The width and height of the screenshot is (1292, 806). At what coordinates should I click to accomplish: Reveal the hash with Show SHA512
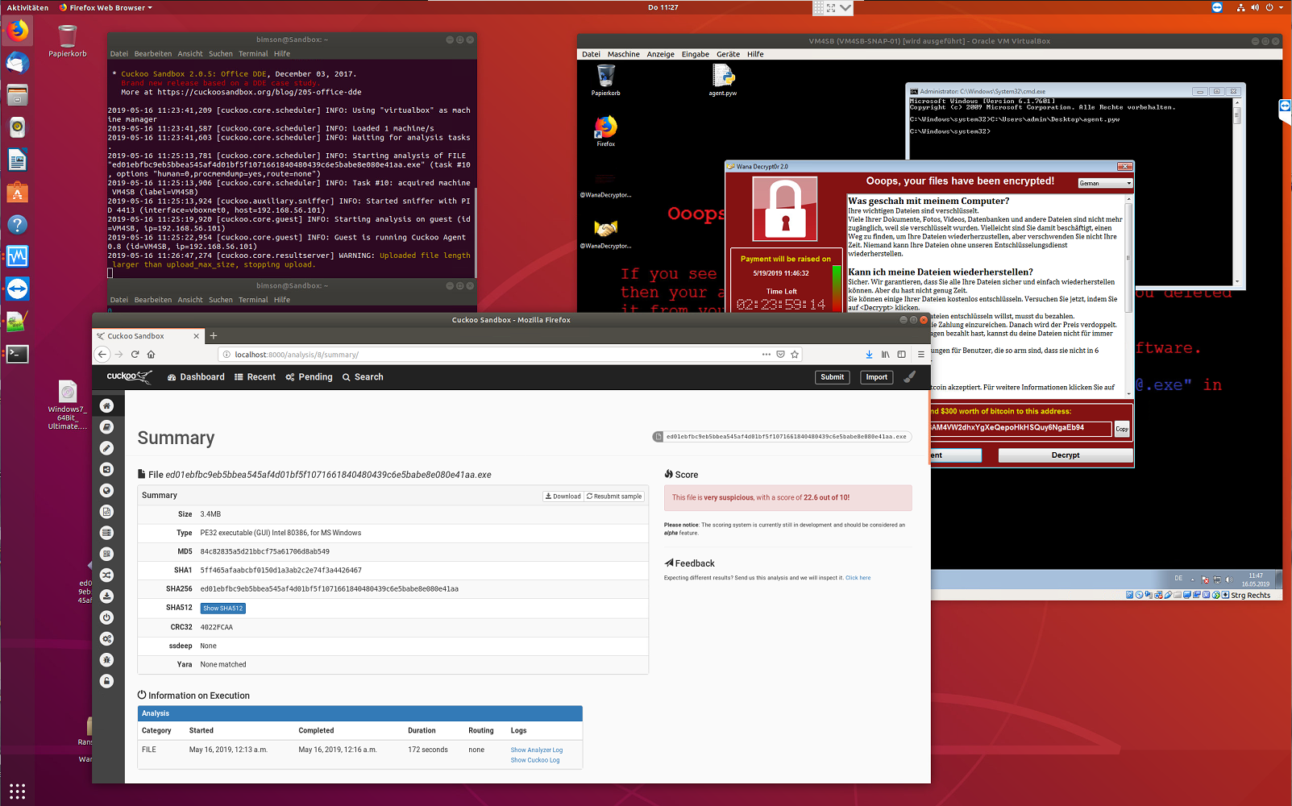pos(222,609)
